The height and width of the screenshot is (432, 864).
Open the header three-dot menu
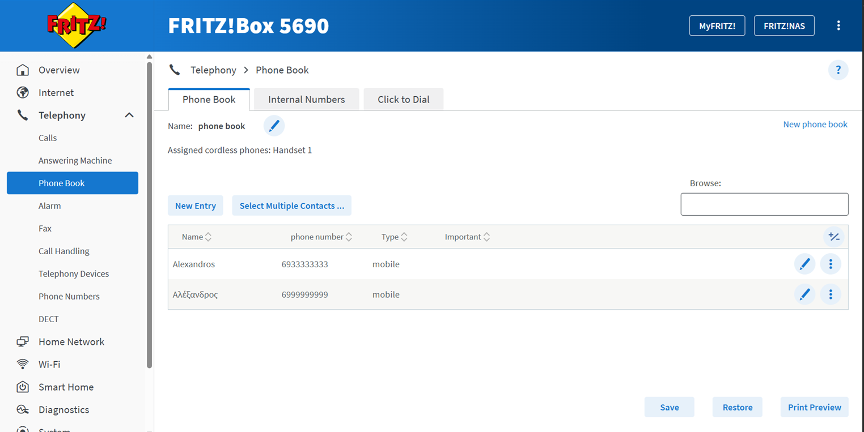click(838, 25)
